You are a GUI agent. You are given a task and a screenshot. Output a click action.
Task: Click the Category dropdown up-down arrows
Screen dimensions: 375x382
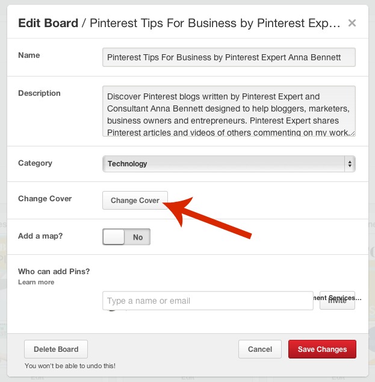pyautogui.click(x=350, y=164)
